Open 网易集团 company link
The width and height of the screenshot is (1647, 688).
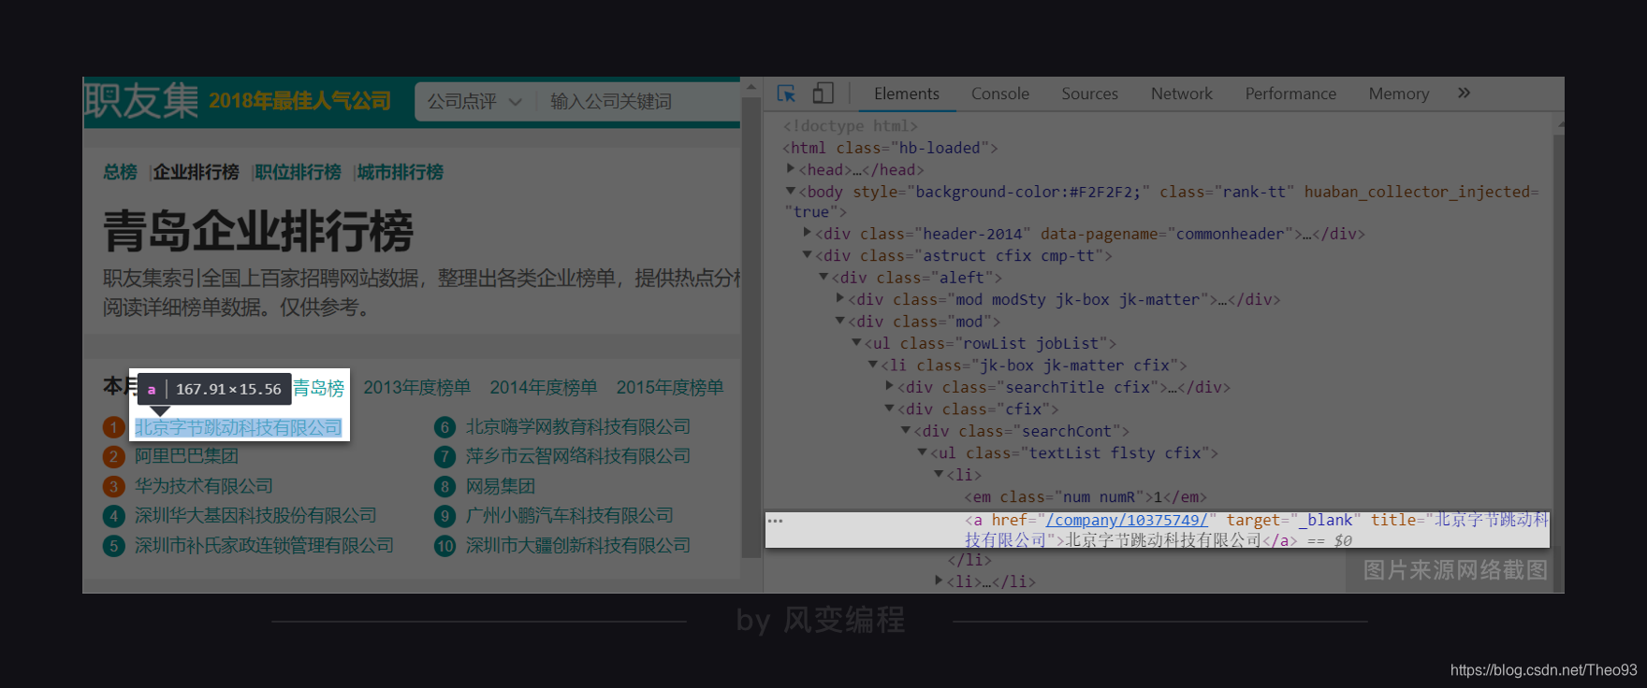(501, 486)
